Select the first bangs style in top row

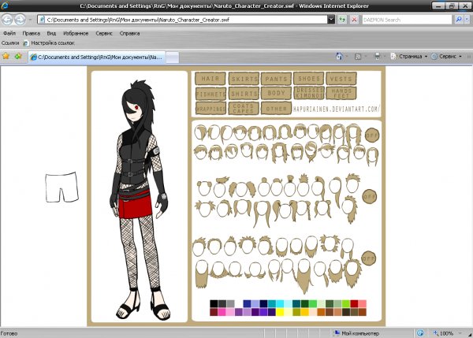point(201,132)
